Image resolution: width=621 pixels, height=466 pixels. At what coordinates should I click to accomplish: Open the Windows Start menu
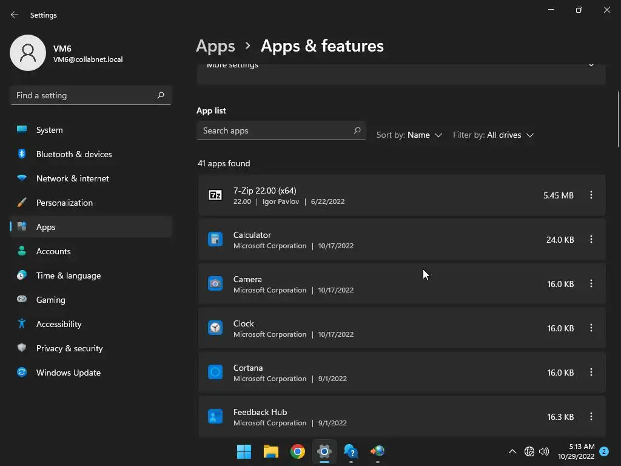click(x=244, y=451)
